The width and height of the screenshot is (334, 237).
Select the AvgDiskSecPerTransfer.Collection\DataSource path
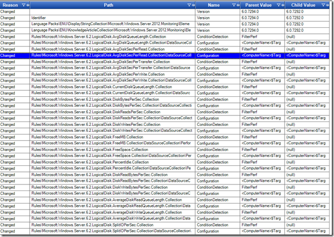(112, 68)
